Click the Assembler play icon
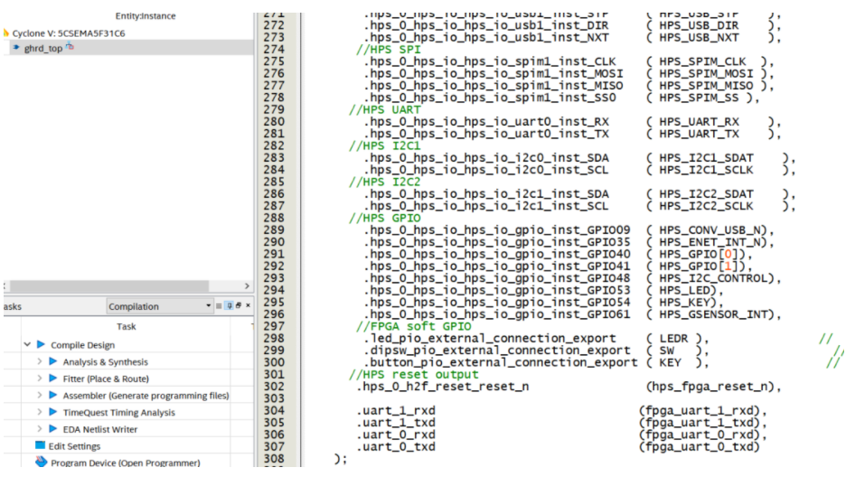Viewport: 855px width, 477px height. click(53, 395)
